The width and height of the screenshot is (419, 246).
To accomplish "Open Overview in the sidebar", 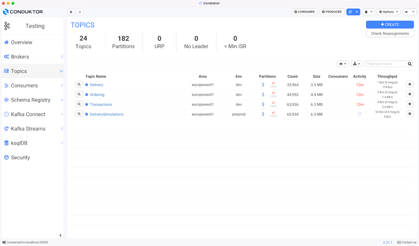I will click(x=33, y=42).
